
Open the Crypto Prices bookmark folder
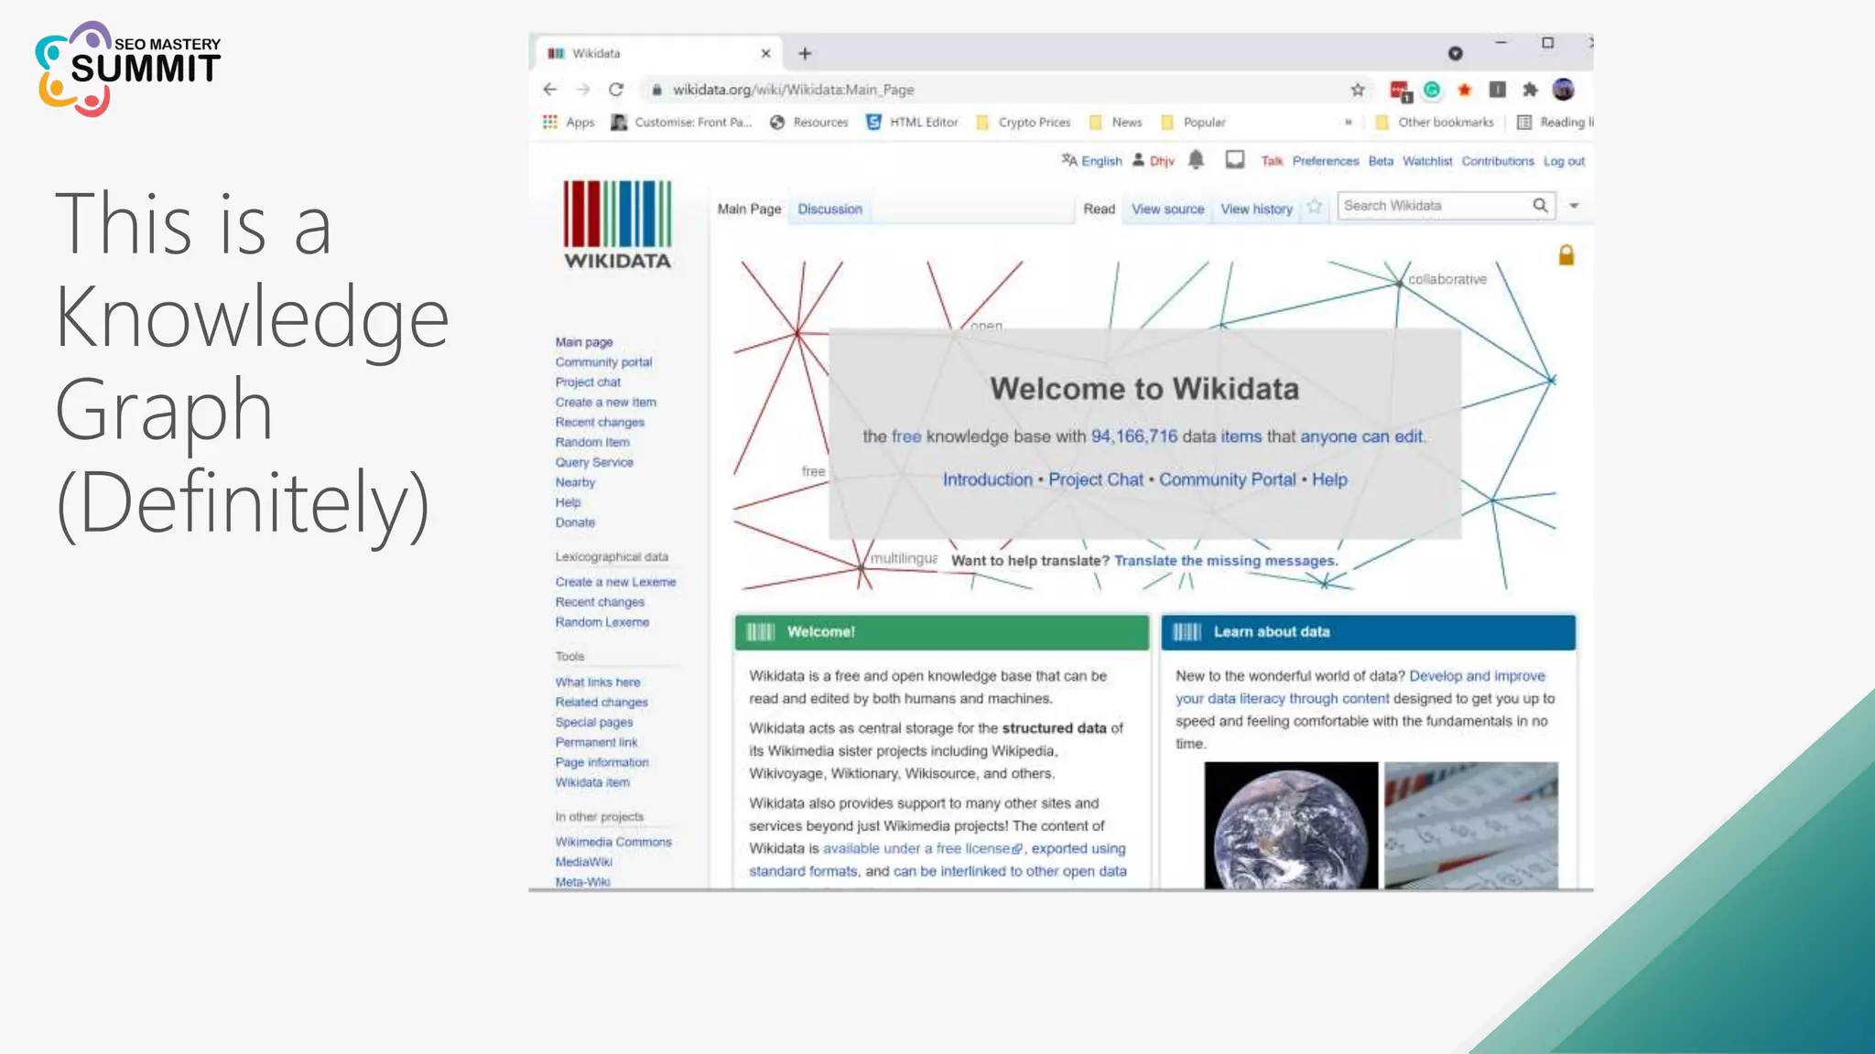(1024, 122)
